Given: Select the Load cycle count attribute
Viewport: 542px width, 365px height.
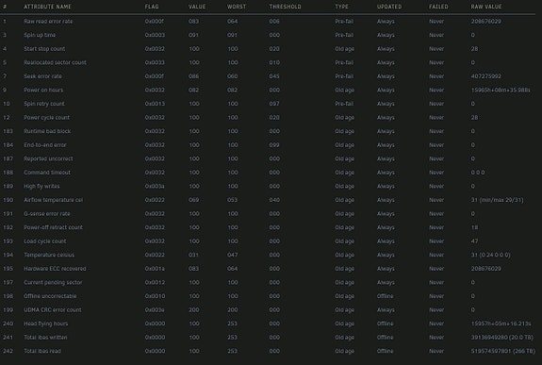Looking at the screenshot, I should click(44, 241).
